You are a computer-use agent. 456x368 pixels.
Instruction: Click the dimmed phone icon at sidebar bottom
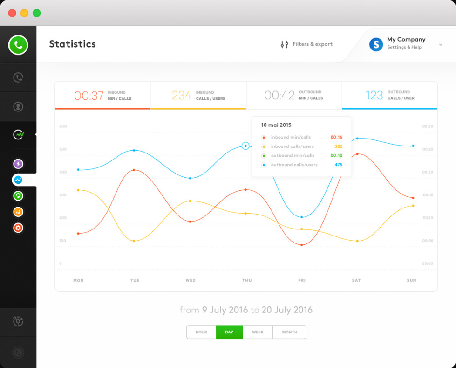(18, 353)
